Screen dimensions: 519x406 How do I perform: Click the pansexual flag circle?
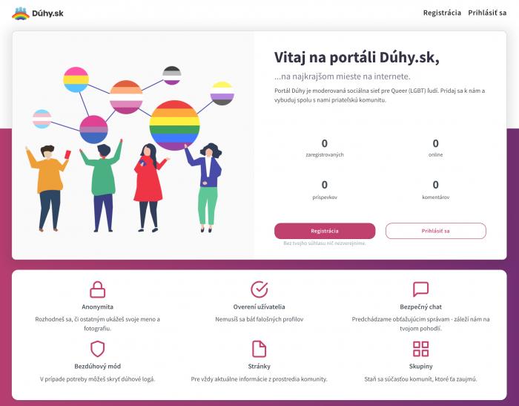coord(76,79)
